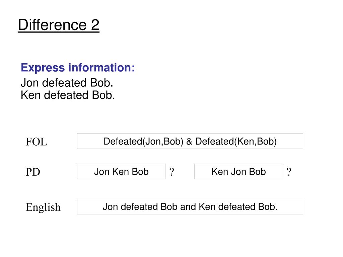The width and height of the screenshot is (343, 257).
Task: Click the "Jon defeated Bob." text line
Action: point(67,83)
